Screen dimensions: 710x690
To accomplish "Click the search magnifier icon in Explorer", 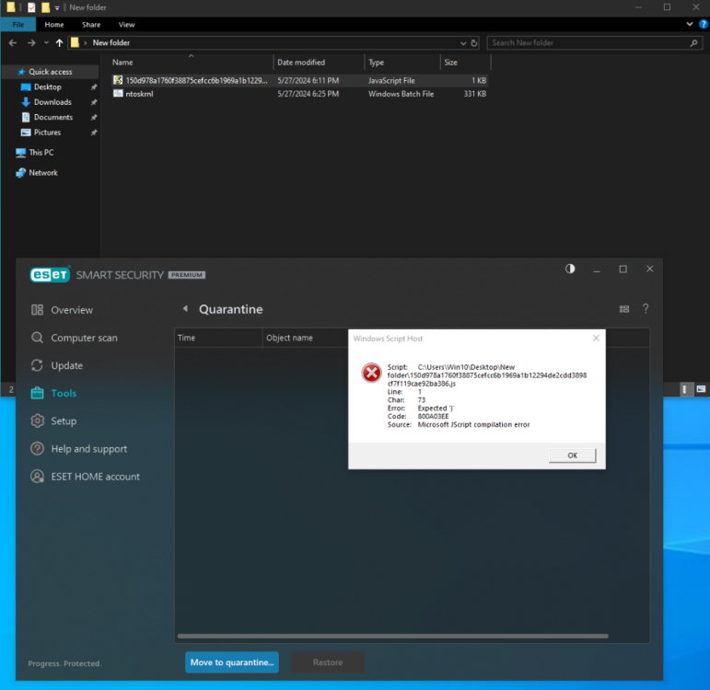I will (x=693, y=43).
